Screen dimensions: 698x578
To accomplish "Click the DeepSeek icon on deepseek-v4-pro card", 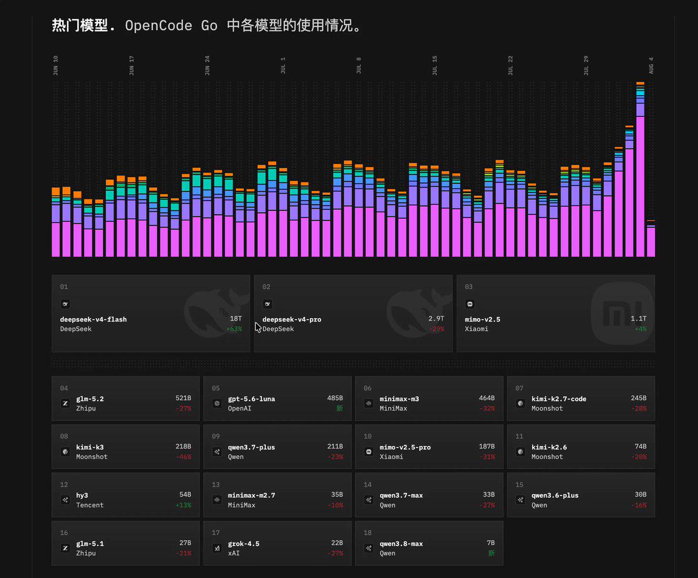I will (268, 304).
